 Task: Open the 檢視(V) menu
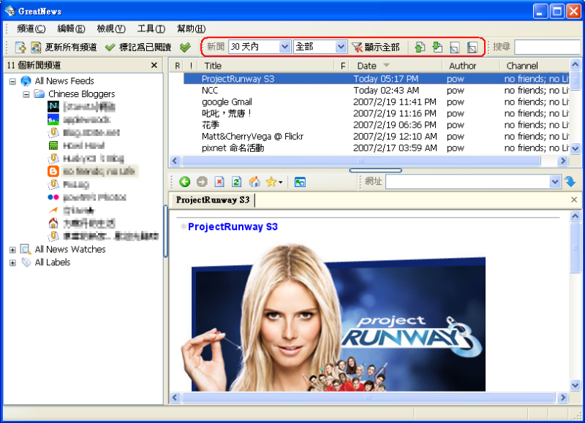[x=111, y=28]
